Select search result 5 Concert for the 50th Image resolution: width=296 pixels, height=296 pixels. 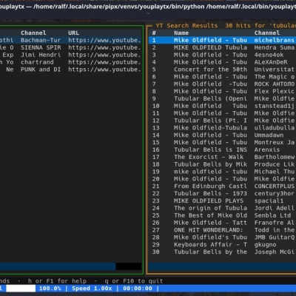(222, 70)
